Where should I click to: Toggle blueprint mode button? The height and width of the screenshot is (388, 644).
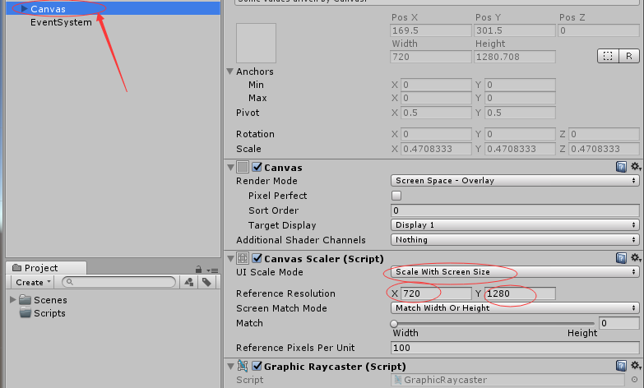(x=608, y=56)
